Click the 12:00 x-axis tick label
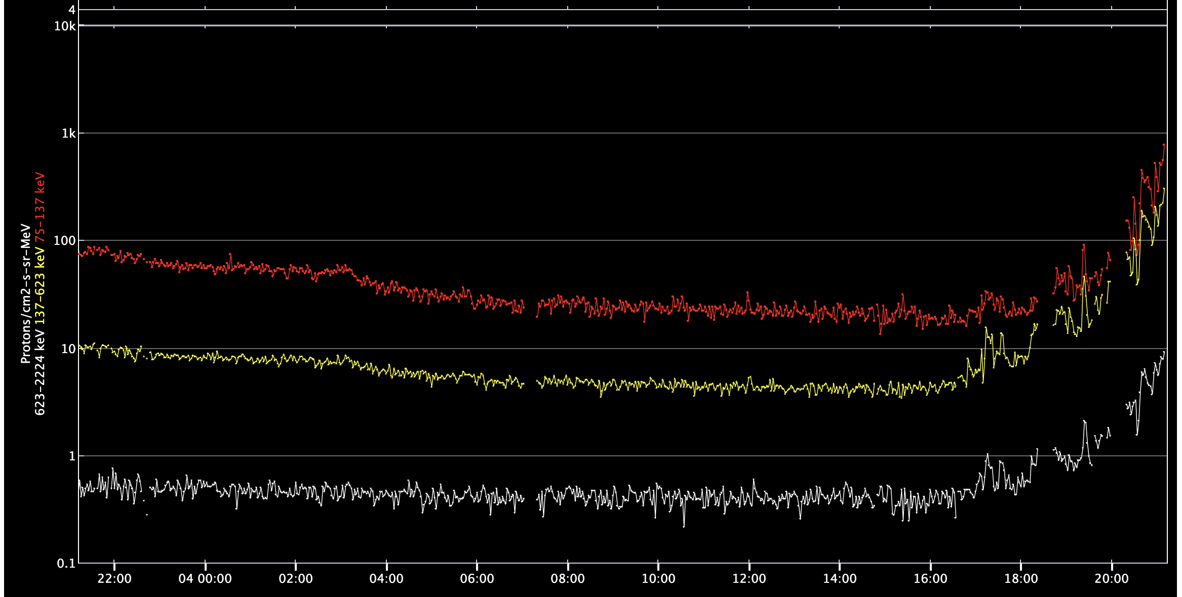 [x=749, y=579]
